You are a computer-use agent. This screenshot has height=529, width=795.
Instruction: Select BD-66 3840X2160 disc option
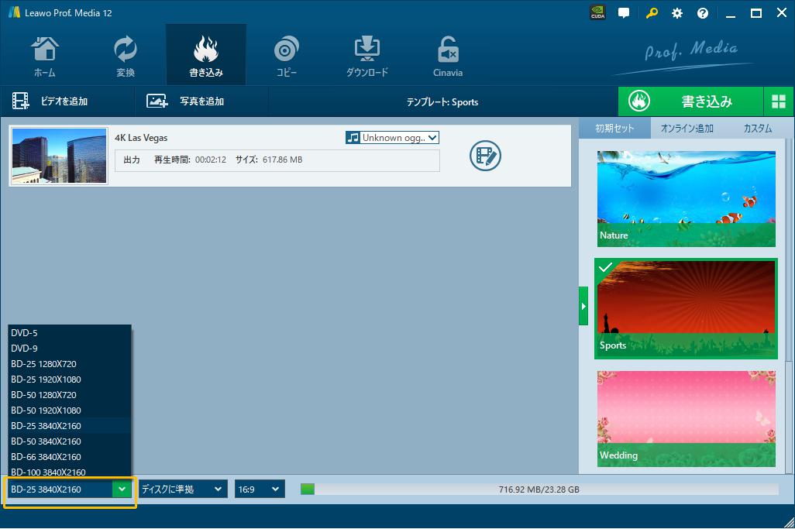70,456
